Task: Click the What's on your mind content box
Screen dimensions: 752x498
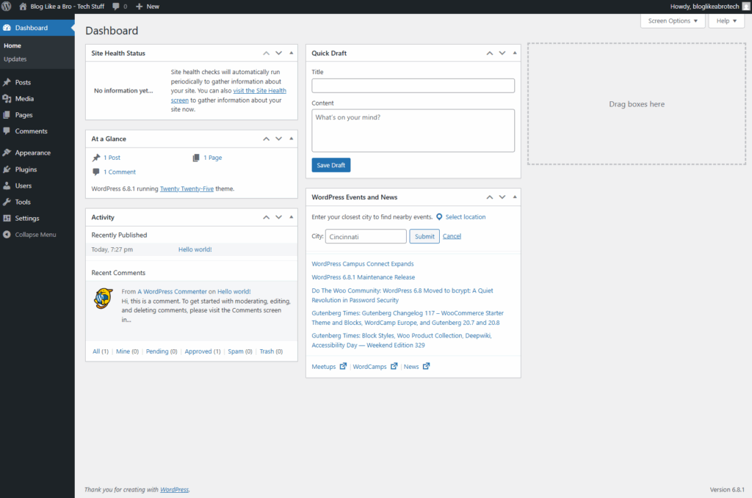Action: click(413, 131)
